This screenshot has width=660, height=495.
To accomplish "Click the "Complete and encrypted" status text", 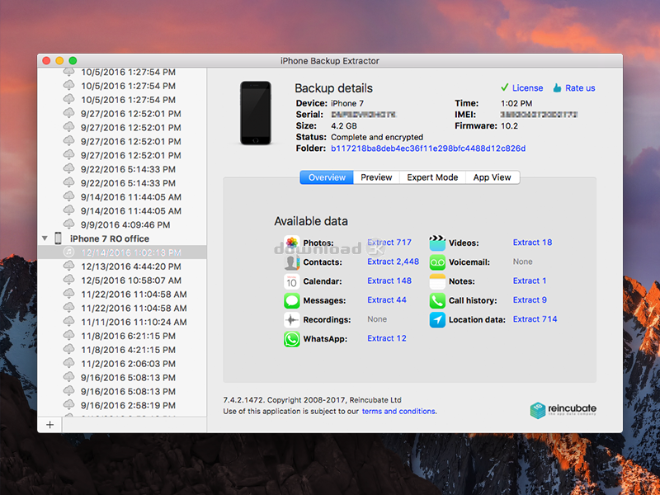I will (377, 137).
